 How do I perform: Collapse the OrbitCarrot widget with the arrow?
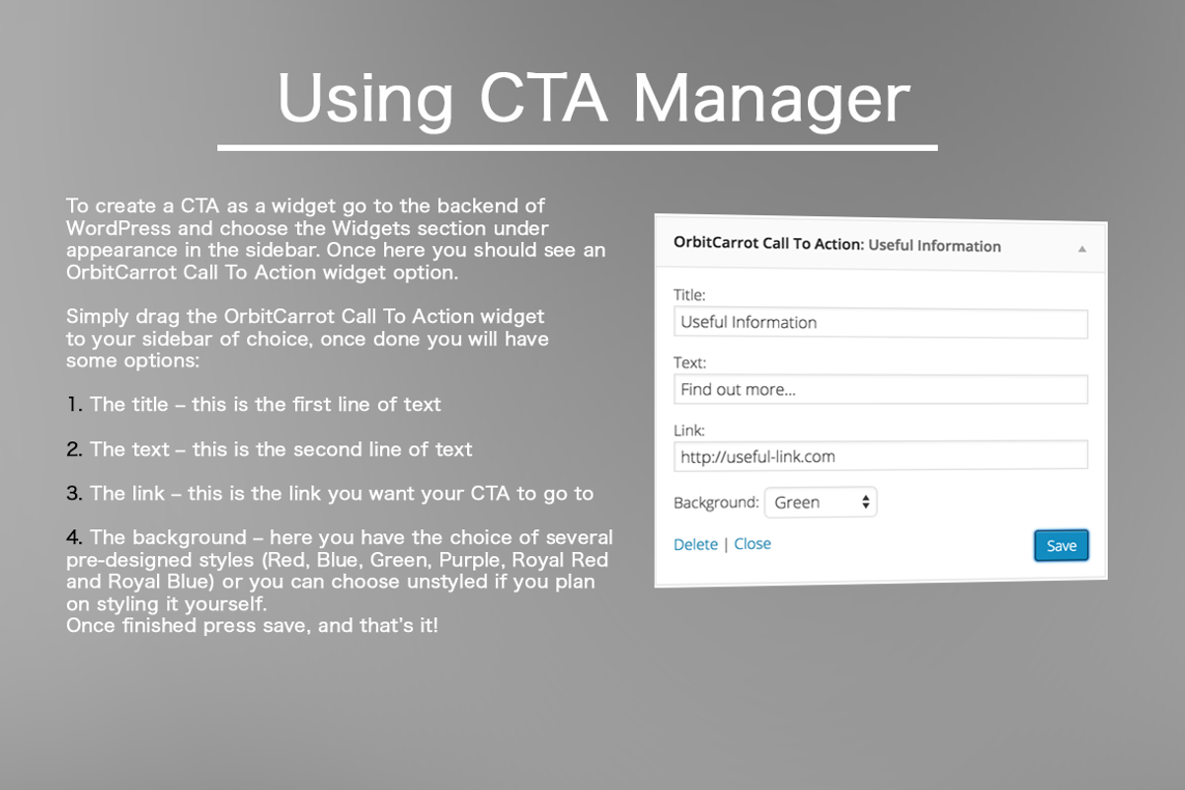pos(1082,249)
